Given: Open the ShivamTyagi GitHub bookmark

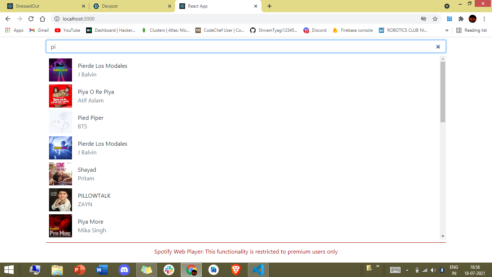Looking at the screenshot, I should [274, 30].
